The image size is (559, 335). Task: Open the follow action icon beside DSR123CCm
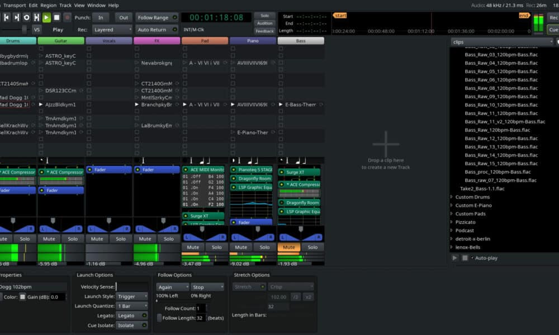pos(81,91)
